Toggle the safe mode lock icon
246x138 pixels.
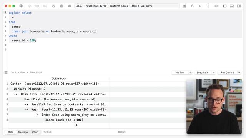(x=53, y=6)
